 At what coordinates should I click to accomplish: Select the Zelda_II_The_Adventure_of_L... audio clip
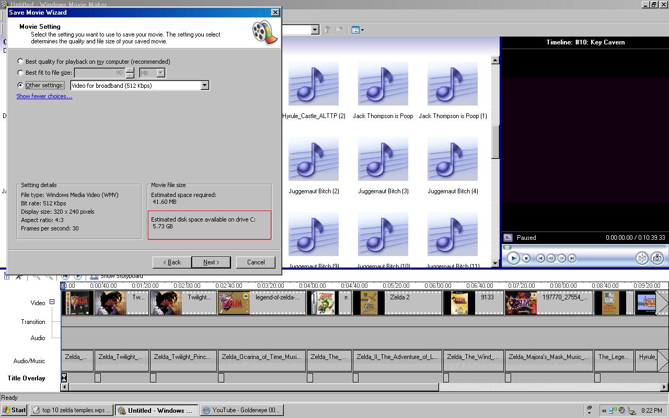click(397, 361)
